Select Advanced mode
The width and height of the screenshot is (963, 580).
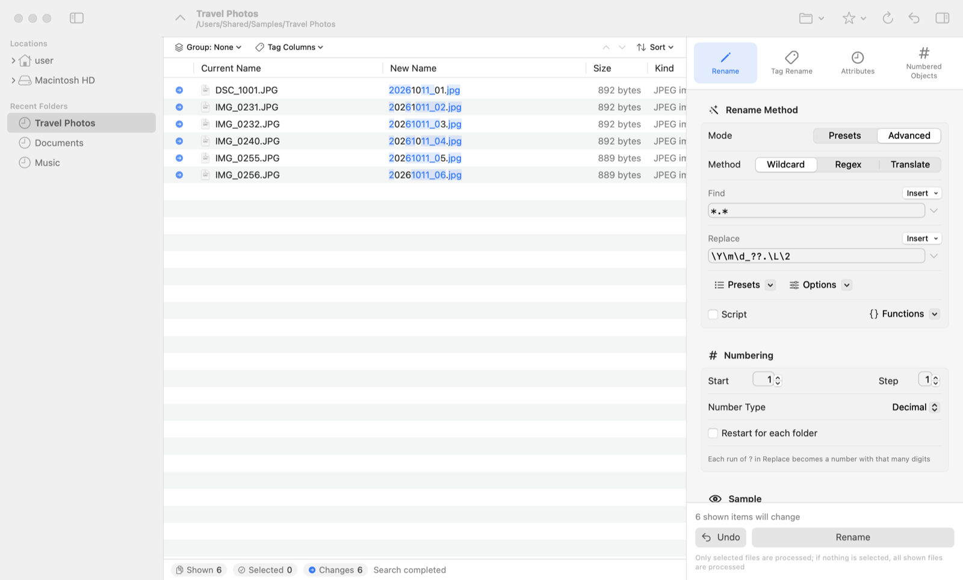click(x=909, y=135)
